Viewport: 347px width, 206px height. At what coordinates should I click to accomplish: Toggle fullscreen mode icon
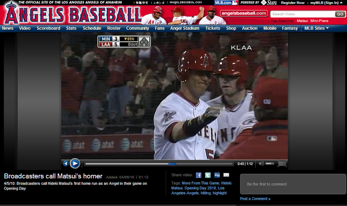click(x=282, y=164)
